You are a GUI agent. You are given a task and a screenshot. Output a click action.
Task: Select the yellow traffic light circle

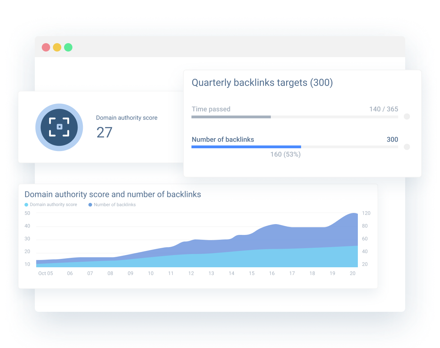click(x=57, y=47)
